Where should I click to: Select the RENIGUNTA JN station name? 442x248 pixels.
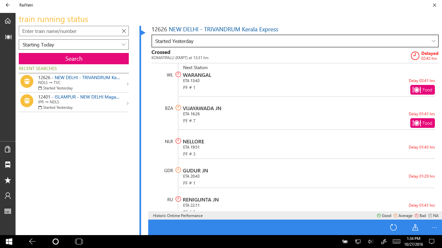click(x=201, y=200)
